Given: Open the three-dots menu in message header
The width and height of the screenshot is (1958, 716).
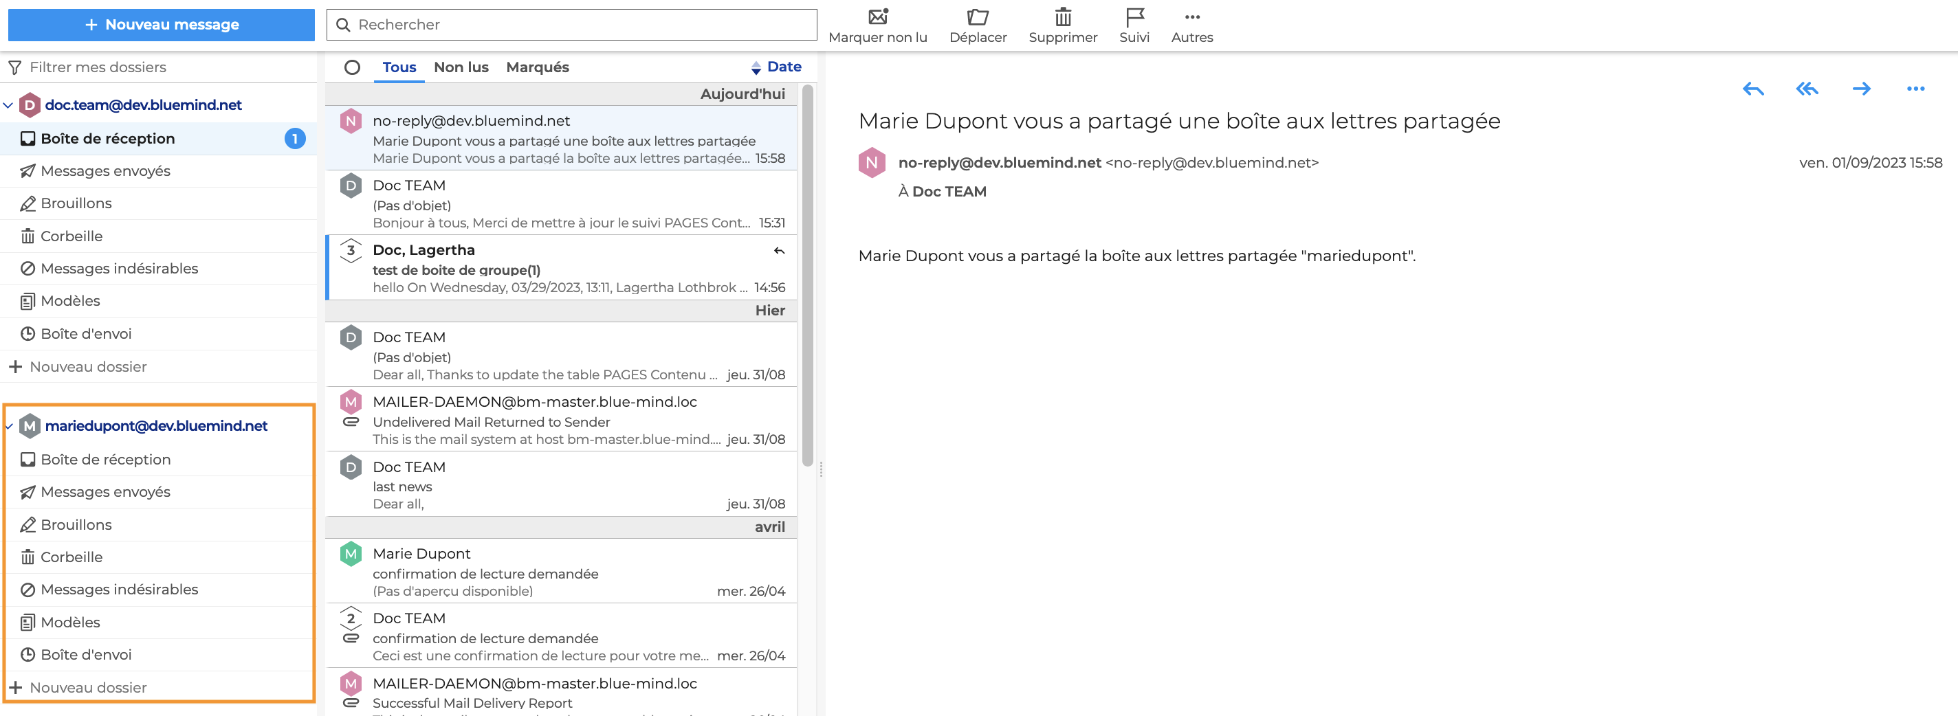Looking at the screenshot, I should pyautogui.click(x=1915, y=89).
